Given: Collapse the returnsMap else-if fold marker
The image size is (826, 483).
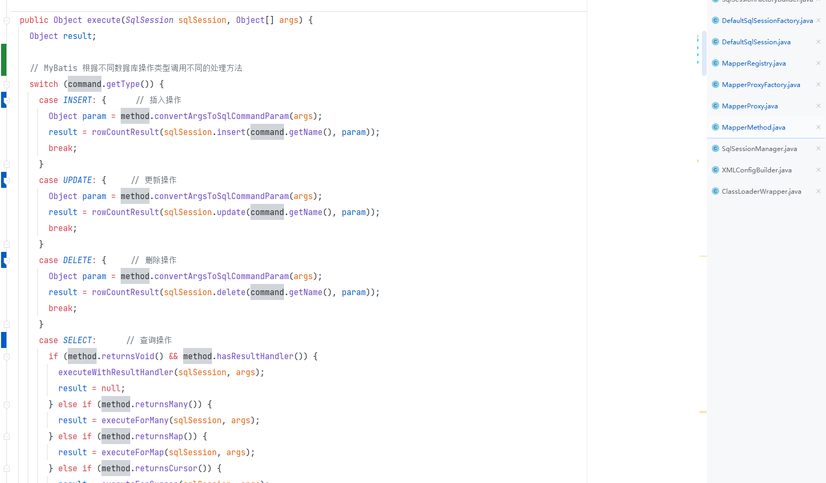Looking at the screenshot, I should click(7, 437).
